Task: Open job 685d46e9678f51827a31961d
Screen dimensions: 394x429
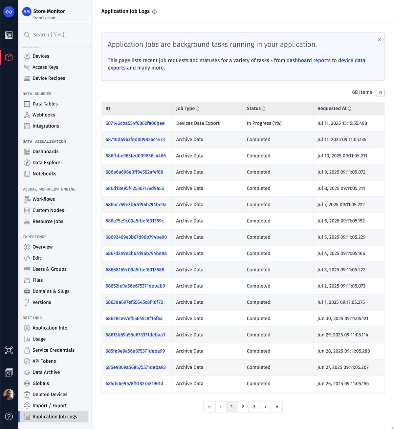Action: 134,384
